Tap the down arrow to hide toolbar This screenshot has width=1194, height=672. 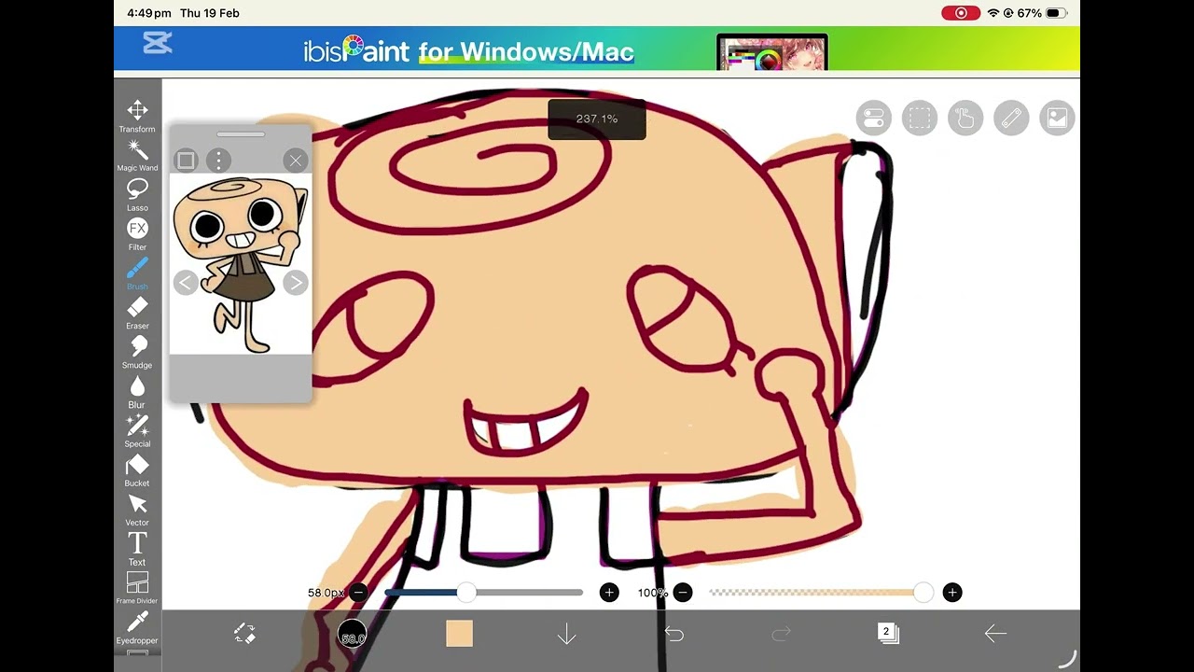pos(566,635)
